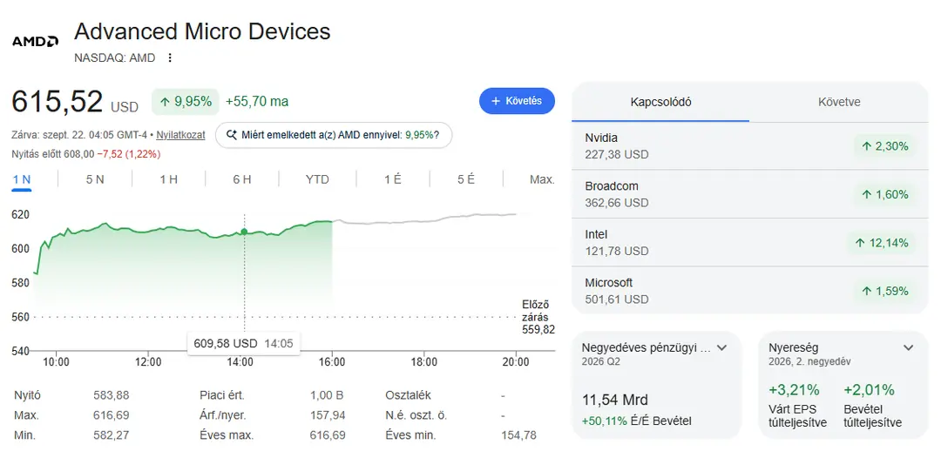Image resolution: width=941 pixels, height=451 pixels.
Task: Click the AMD logo icon
Action: [35, 42]
